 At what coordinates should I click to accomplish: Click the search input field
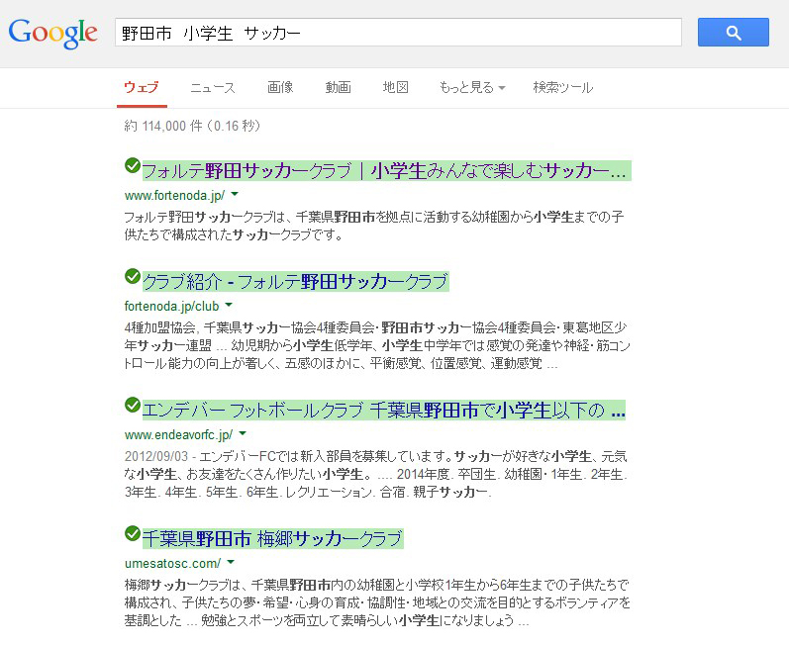pyautogui.click(x=398, y=33)
